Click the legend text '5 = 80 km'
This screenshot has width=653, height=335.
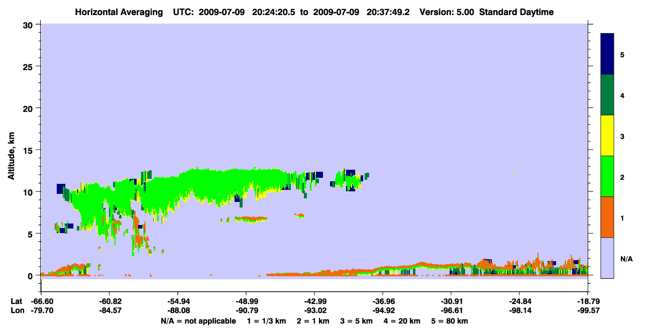pyautogui.click(x=450, y=321)
